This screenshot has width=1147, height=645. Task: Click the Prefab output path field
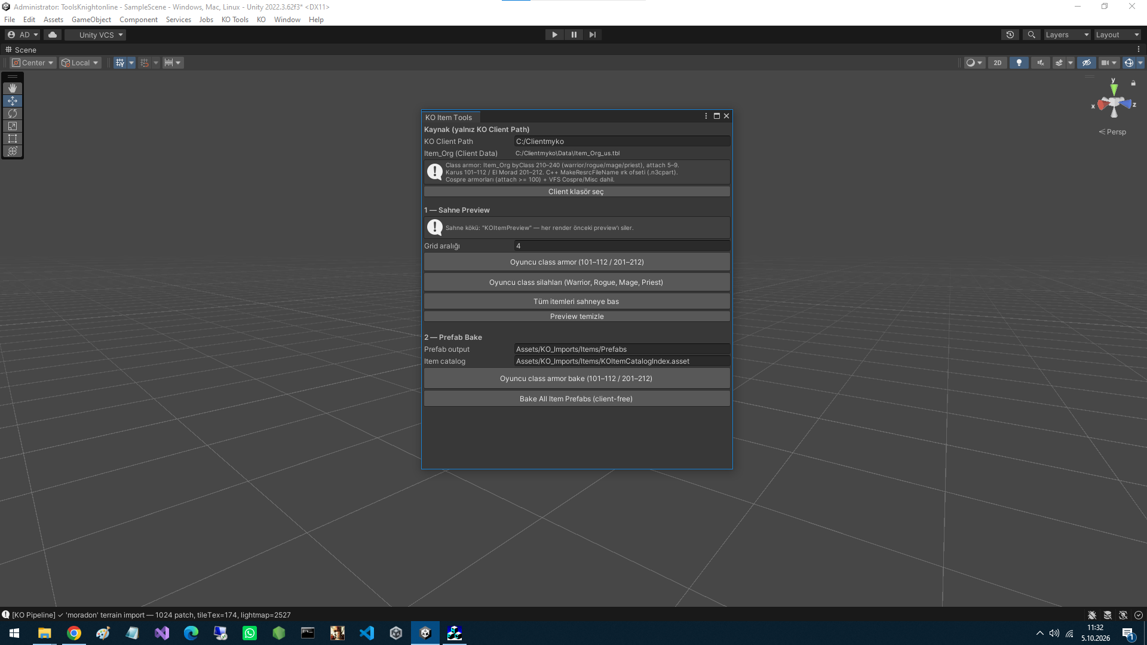pyautogui.click(x=622, y=349)
